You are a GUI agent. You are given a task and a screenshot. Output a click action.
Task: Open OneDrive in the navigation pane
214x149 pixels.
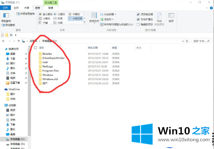pos(12,89)
